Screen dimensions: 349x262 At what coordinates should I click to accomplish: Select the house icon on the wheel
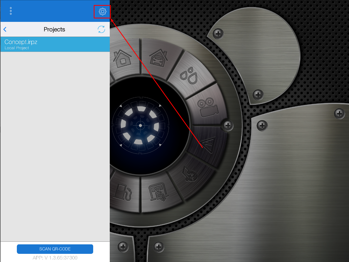point(122,58)
